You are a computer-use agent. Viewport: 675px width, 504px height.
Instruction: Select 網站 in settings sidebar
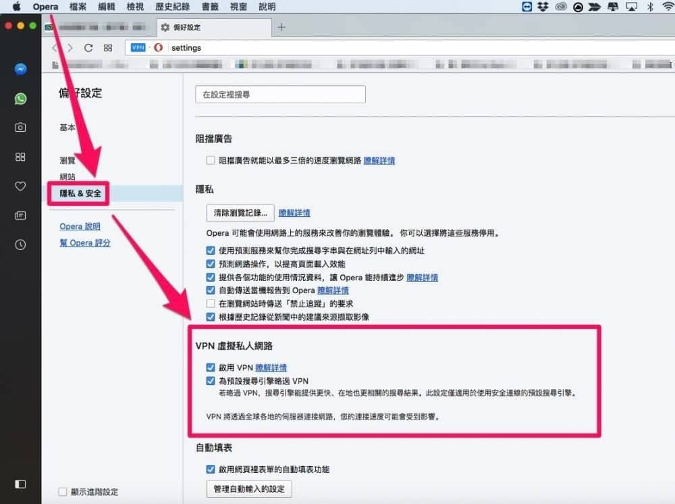67,176
